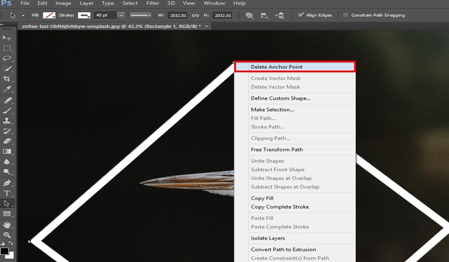The image size is (449, 262).
Task: Open the Edit menu
Action: [42, 3]
